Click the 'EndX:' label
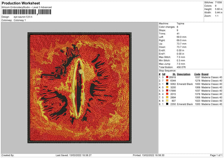The image size is (224, 158). pos(162,50)
